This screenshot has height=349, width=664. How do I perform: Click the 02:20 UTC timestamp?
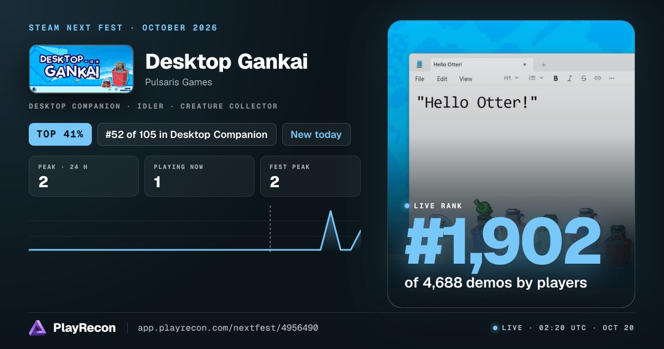(562, 328)
